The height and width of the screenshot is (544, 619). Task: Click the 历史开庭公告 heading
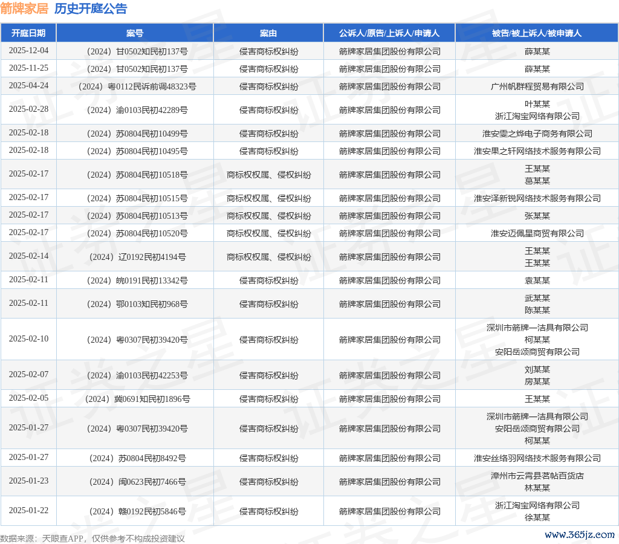click(91, 8)
